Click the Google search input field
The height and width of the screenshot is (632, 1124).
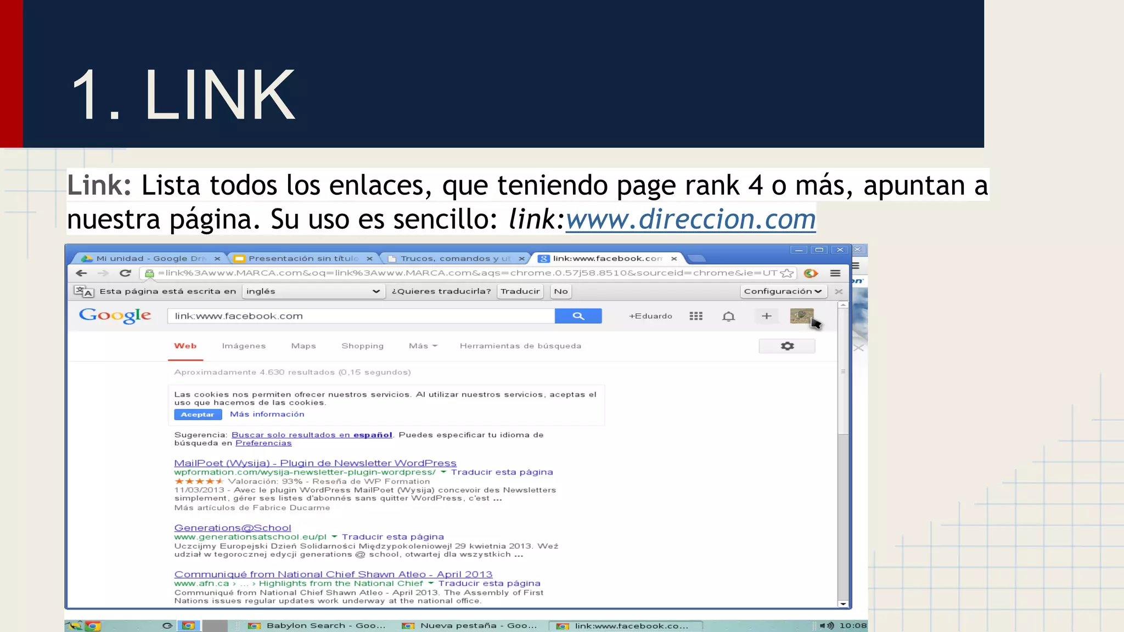pyautogui.click(x=361, y=316)
